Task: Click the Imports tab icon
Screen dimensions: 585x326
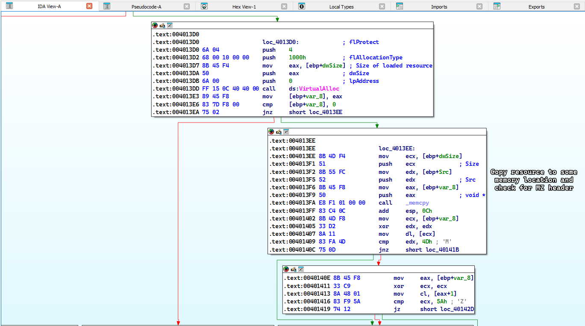Action: point(400,6)
